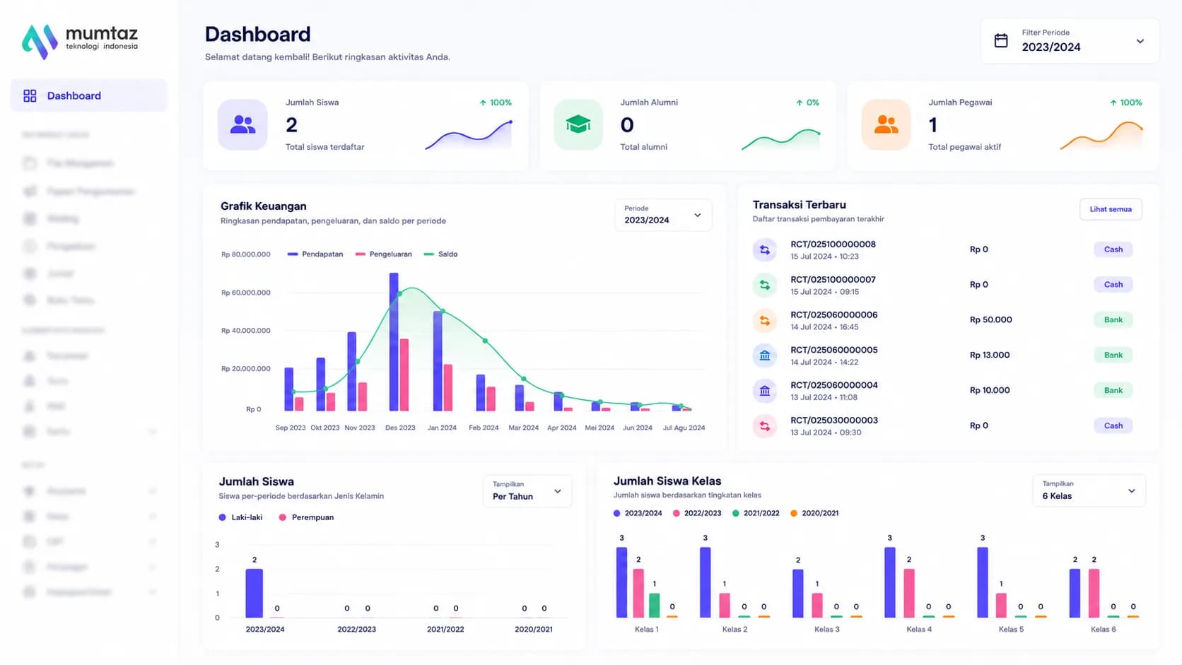This screenshot has width=1182, height=665.
Task: Click transaction number RCT/025060000006
Action: tap(833, 315)
